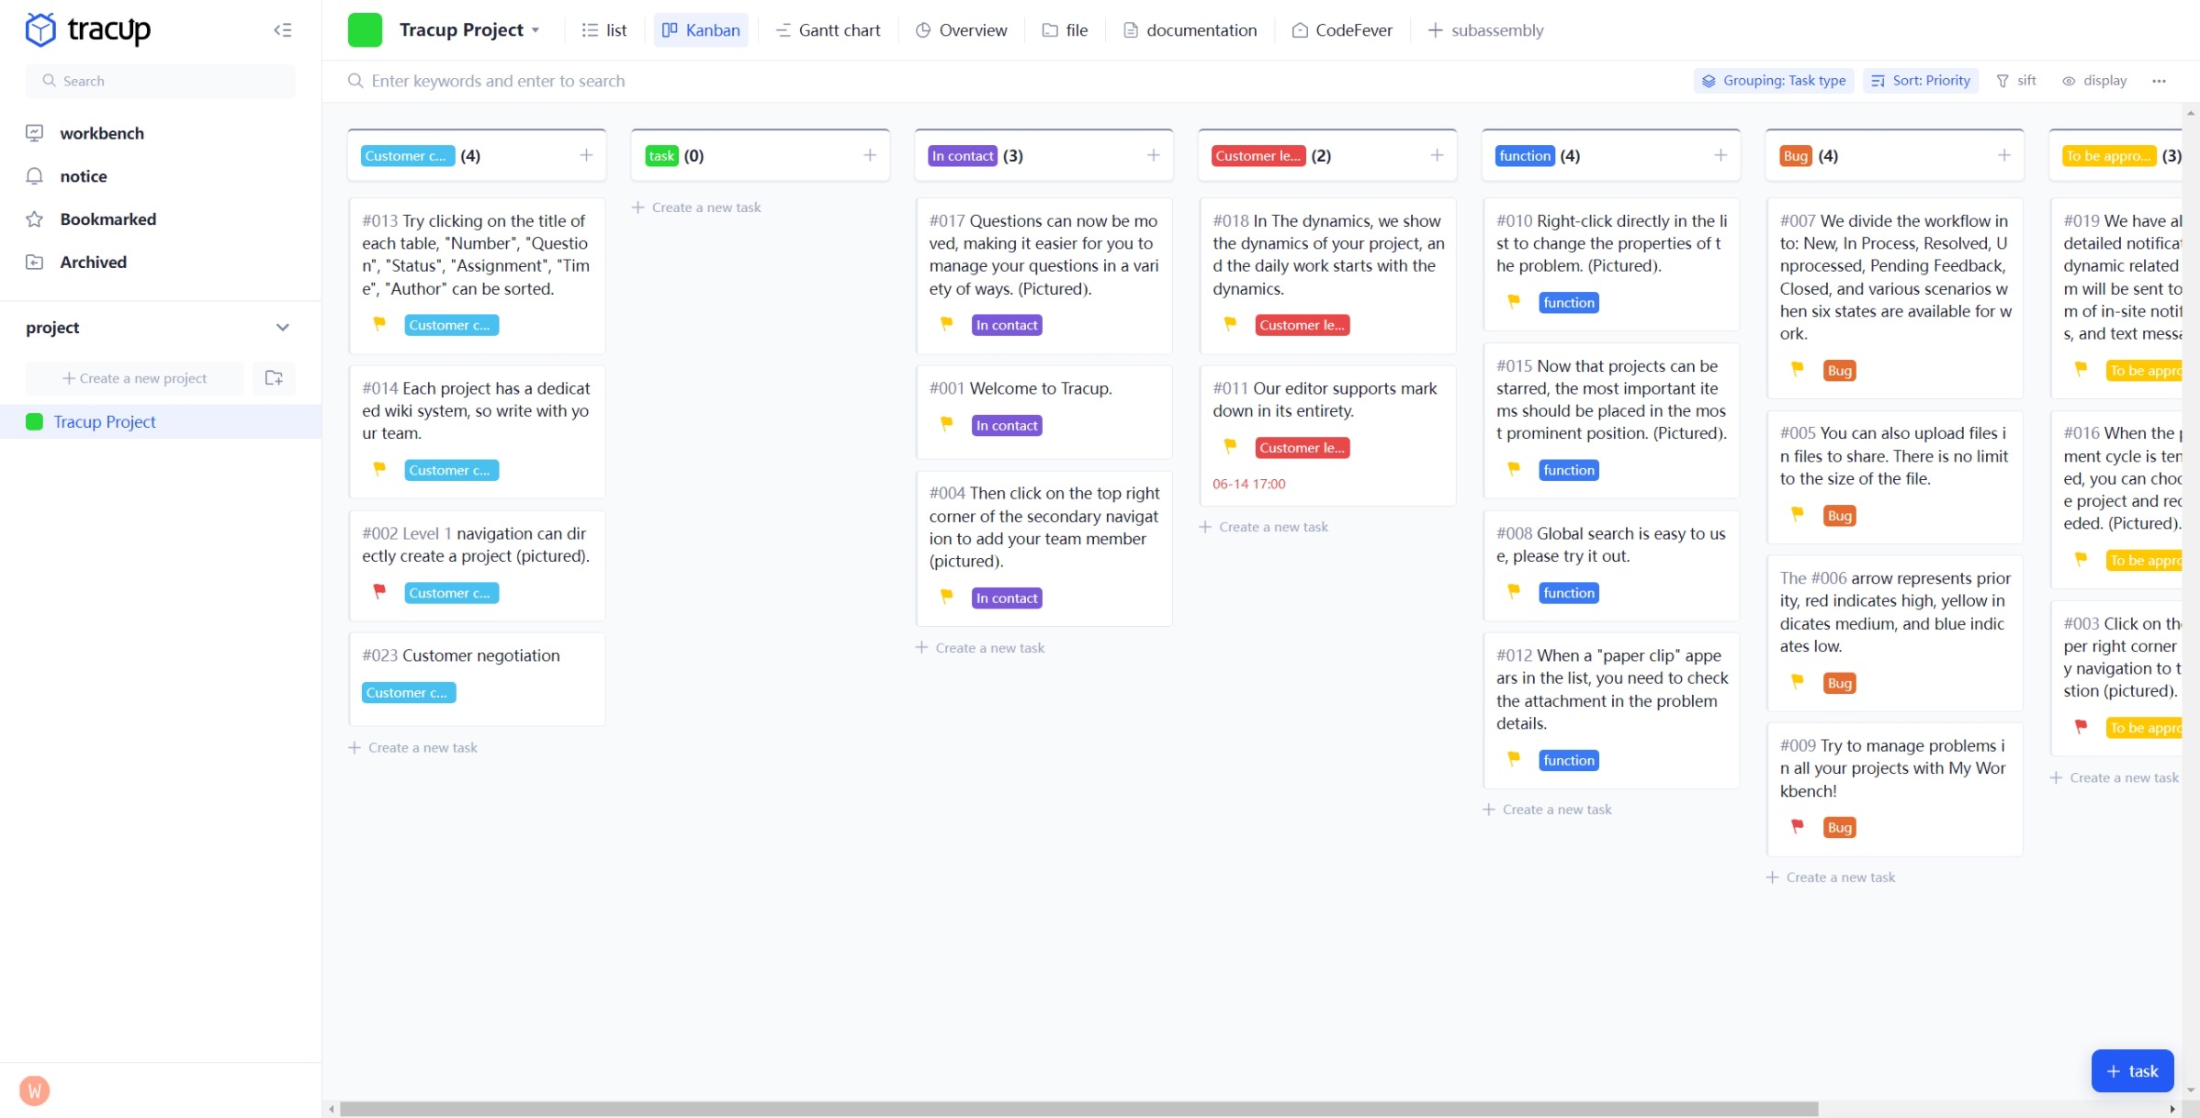
Task: Add task to Customer c... column with plus
Action: pos(586,156)
